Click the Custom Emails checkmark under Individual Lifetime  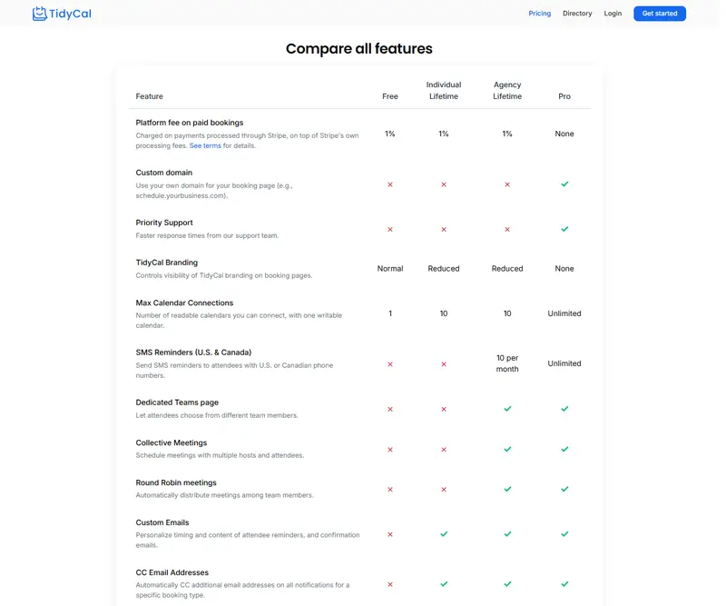(x=444, y=534)
